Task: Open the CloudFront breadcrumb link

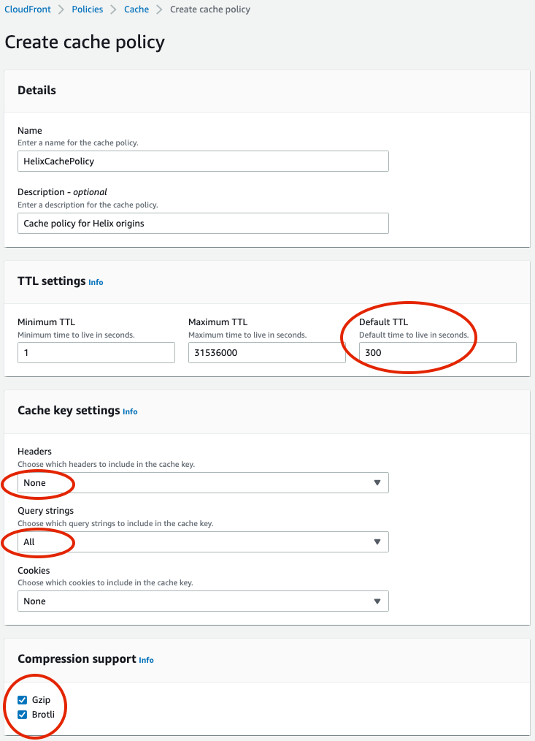Action: pyautogui.click(x=28, y=9)
